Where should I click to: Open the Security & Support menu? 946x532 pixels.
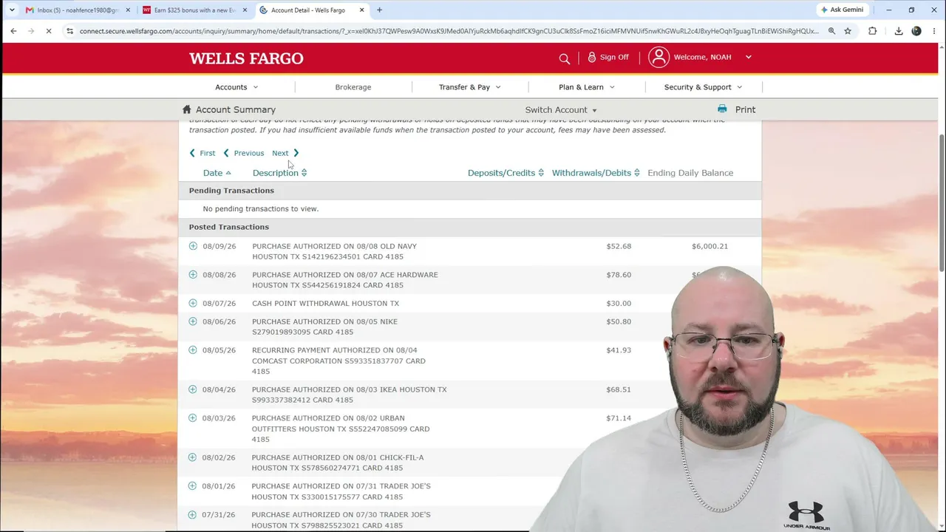[x=703, y=87]
